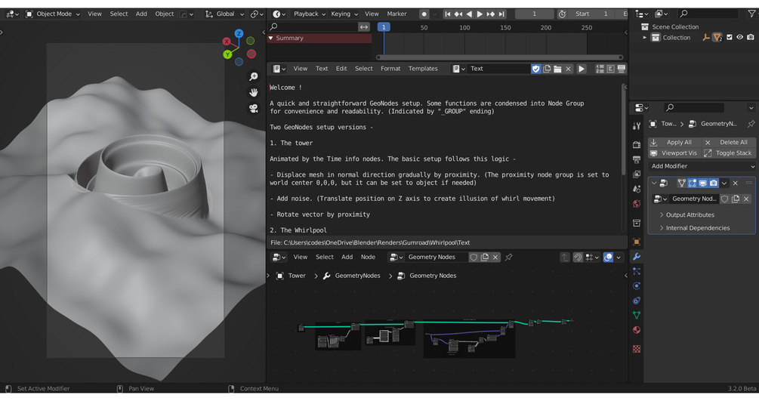Remove the GeometryNodes modifier

tap(736, 183)
